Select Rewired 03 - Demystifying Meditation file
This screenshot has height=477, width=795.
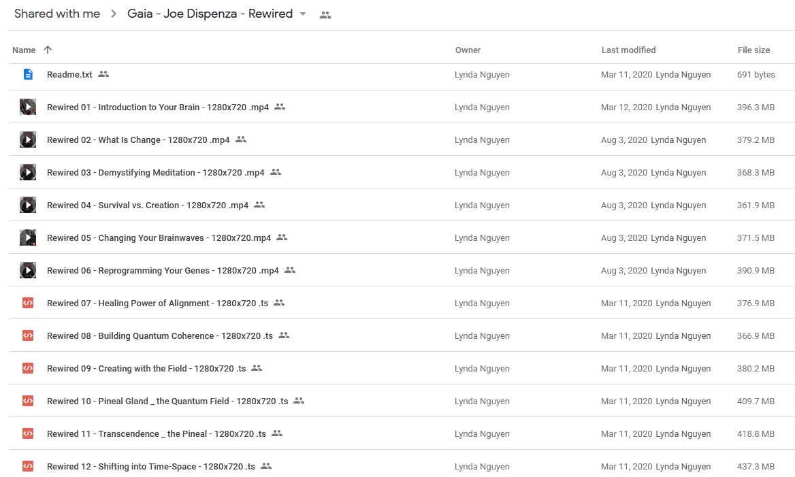click(x=155, y=173)
